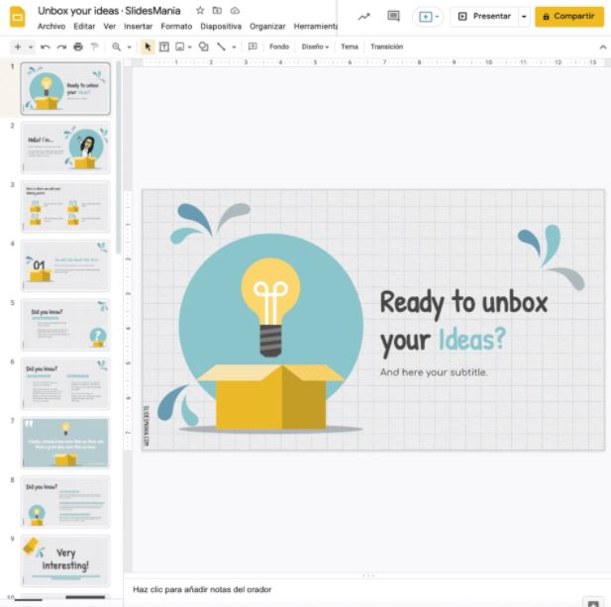The image size is (611, 607).
Task: Open Presentar options dropdown arrow
Action: pos(524,17)
